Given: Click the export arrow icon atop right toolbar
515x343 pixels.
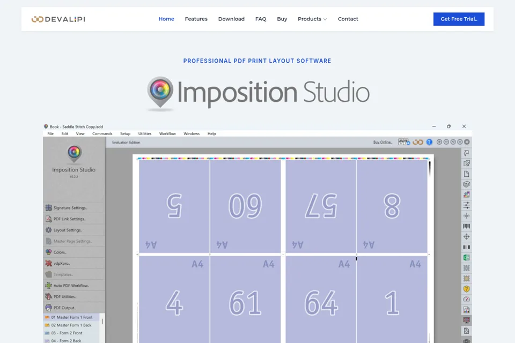Looking at the screenshot, I should pyautogui.click(x=466, y=153).
